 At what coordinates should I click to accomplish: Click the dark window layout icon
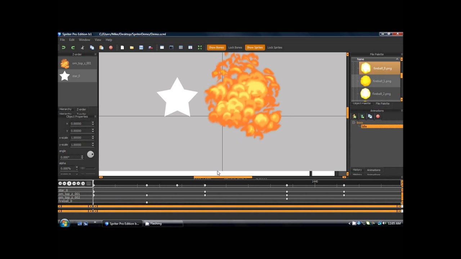171,47
